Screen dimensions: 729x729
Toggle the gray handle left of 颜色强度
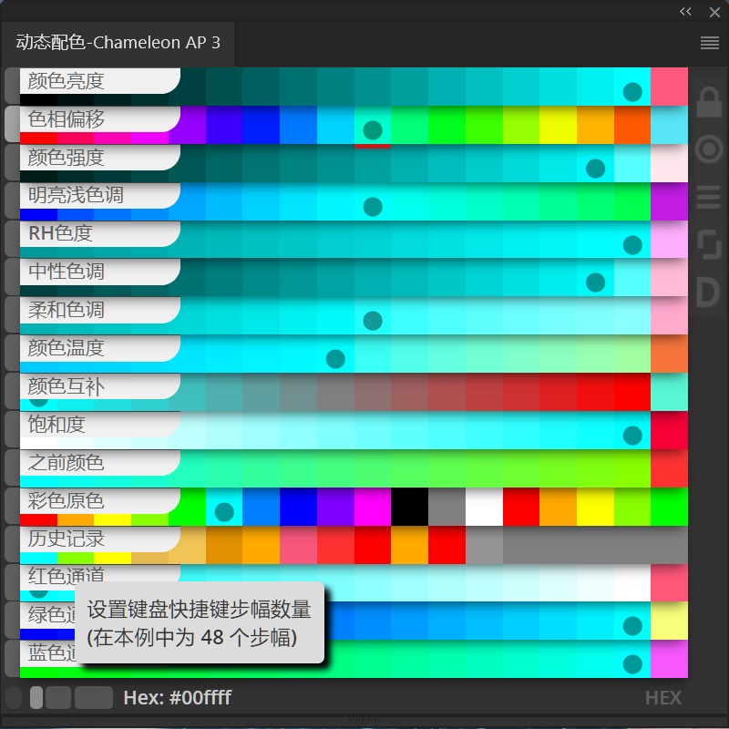click(x=12, y=162)
